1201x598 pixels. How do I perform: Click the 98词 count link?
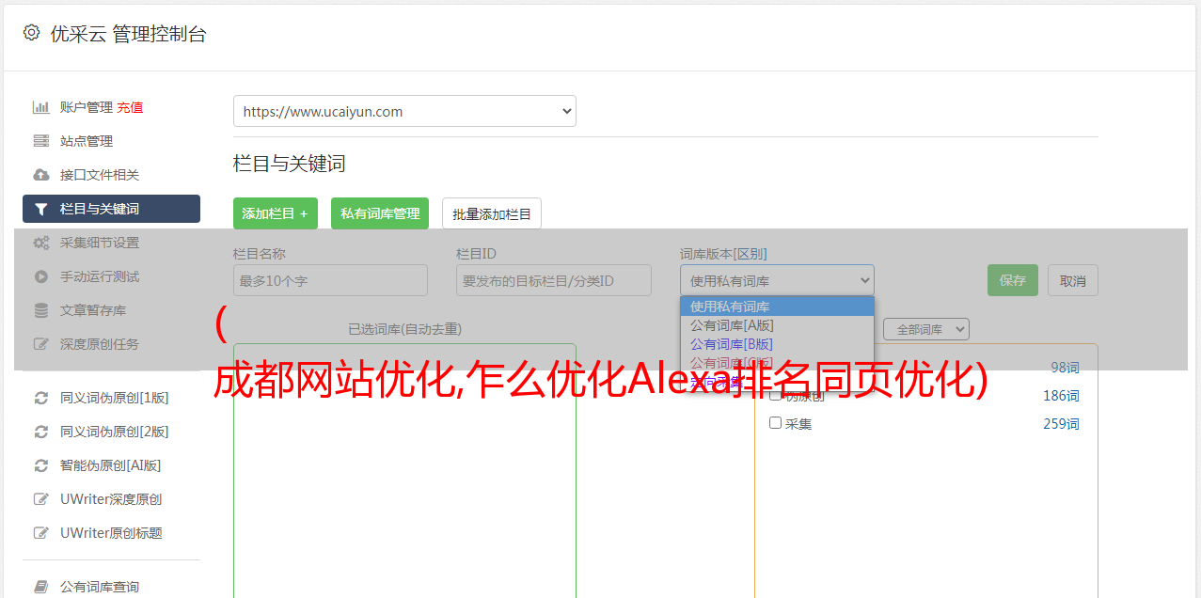[1065, 368]
